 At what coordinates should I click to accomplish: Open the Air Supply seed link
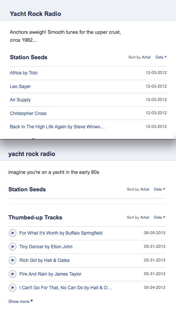pyautogui.click(x=20, y=100)
